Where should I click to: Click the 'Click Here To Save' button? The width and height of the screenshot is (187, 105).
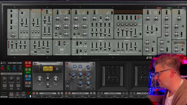pos(15,63)
